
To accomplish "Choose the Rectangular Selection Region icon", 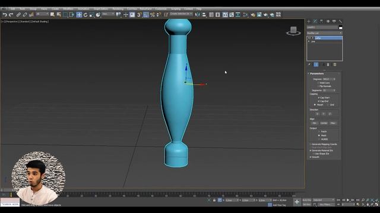I will tap(65, 15).
